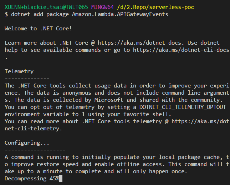The width and height of the screenshot is (230, 185).
Task: Click 'A command is running' line start
Action: click(x=36, y=157)
